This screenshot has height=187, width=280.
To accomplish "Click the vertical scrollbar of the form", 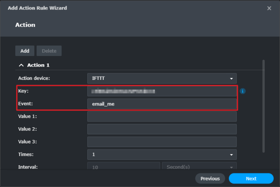I will coord(264,107).
